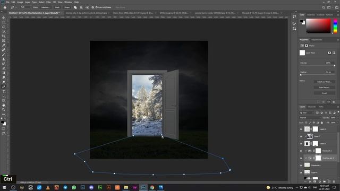Viewport: 340px width, 191px height.
Task: Select the Dodge tool
Action: (4, 82)
